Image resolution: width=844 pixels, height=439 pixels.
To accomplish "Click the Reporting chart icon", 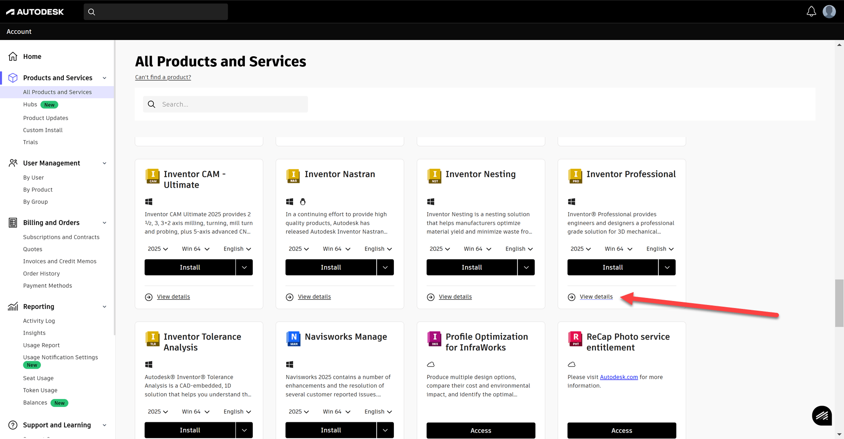I will point(13,306).
